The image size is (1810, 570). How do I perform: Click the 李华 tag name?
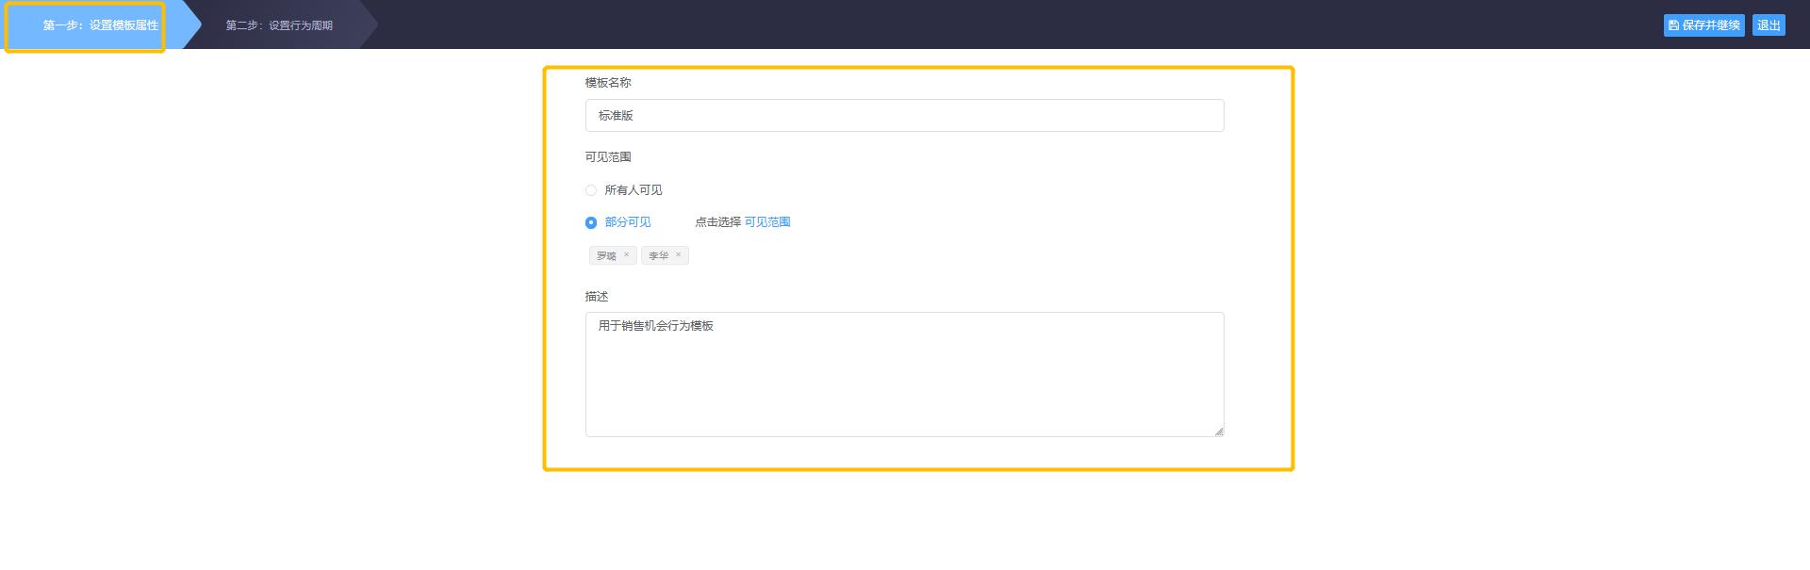658,255
